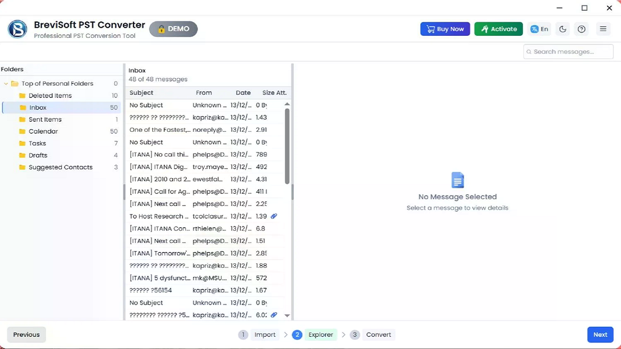
Task: Select message [ITANA] 2010 and 2...
Action: (205, 179)
